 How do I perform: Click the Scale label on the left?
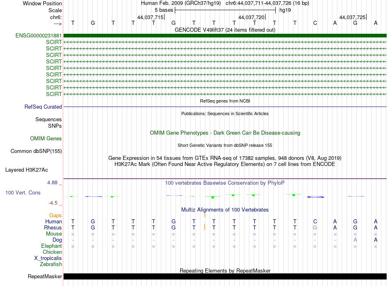point(55,10)
